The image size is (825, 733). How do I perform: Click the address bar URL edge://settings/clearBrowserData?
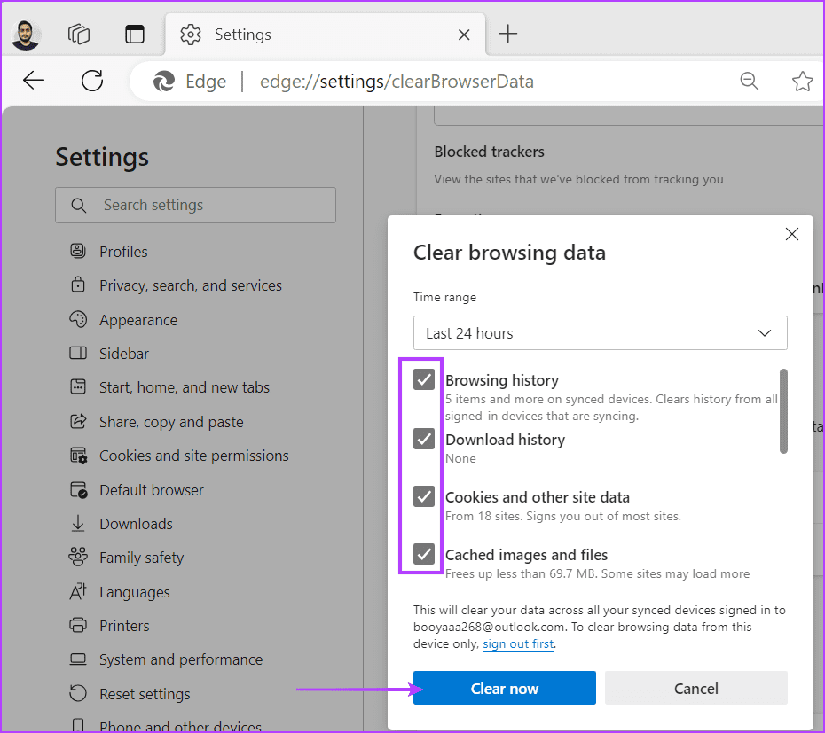point(397,82)
